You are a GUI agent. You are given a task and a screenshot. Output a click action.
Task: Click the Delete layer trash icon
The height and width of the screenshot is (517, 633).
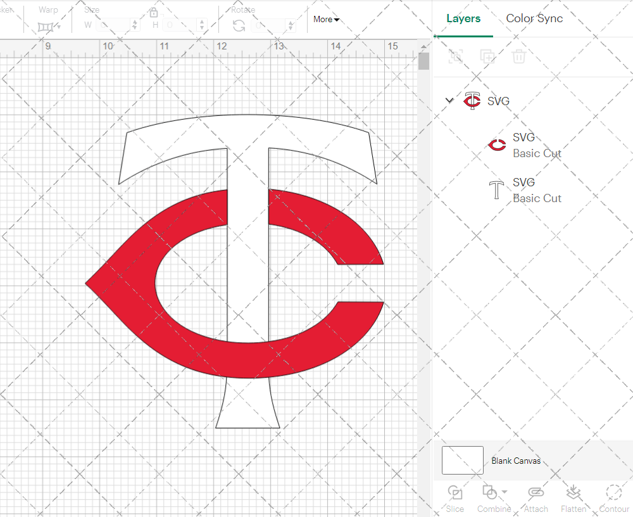[519, 56]
